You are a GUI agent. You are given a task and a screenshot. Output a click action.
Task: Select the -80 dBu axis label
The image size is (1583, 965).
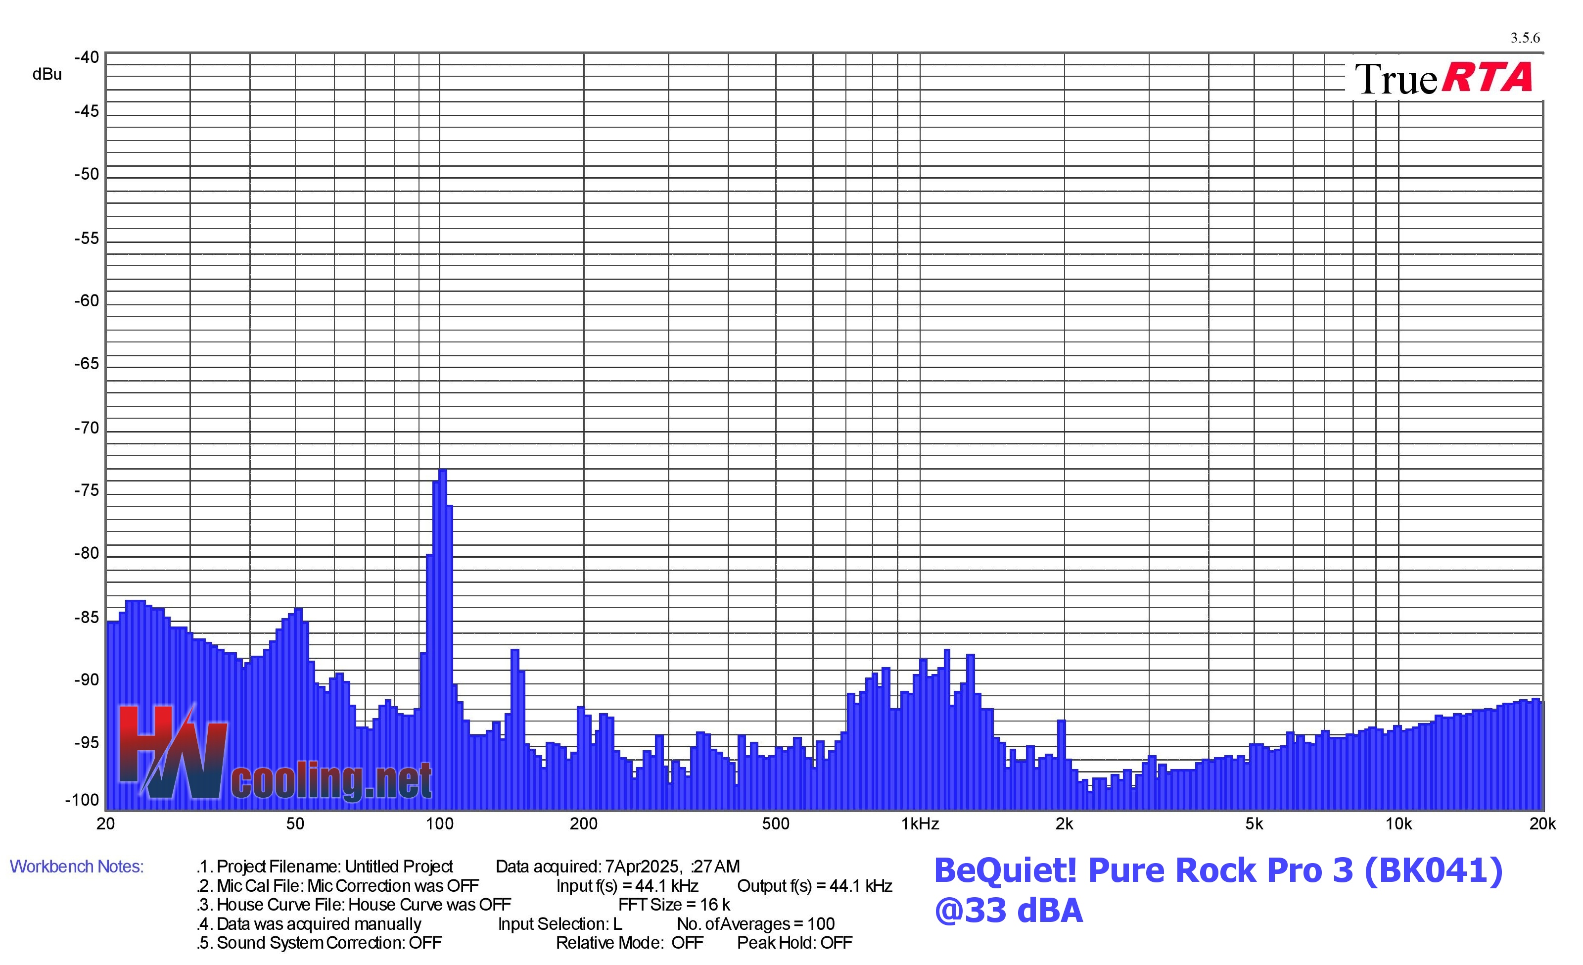point(87,554)
